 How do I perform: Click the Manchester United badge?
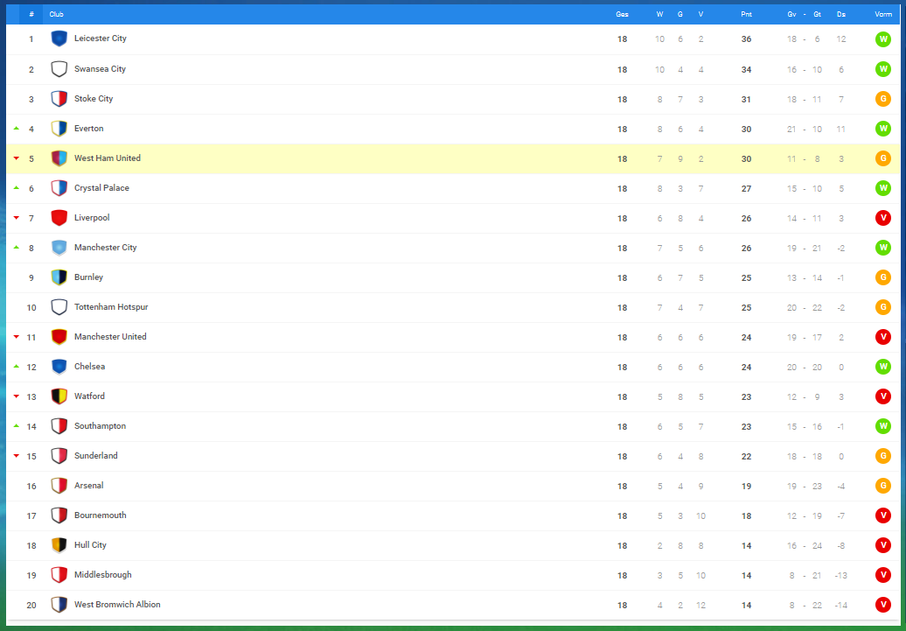[x=59, y=337]
